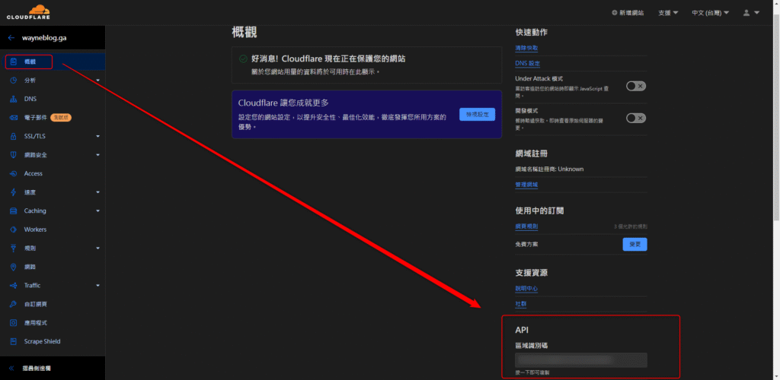Open the Traffic sidebar item
The image size is (780, 380).
point(32,285)
